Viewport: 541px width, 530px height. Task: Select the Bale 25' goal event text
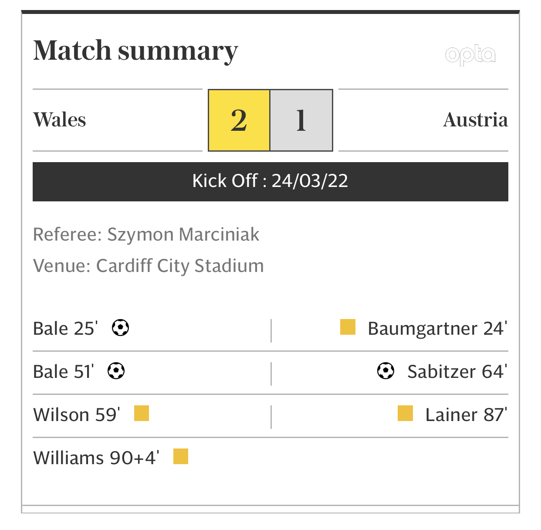click(65, 329)
